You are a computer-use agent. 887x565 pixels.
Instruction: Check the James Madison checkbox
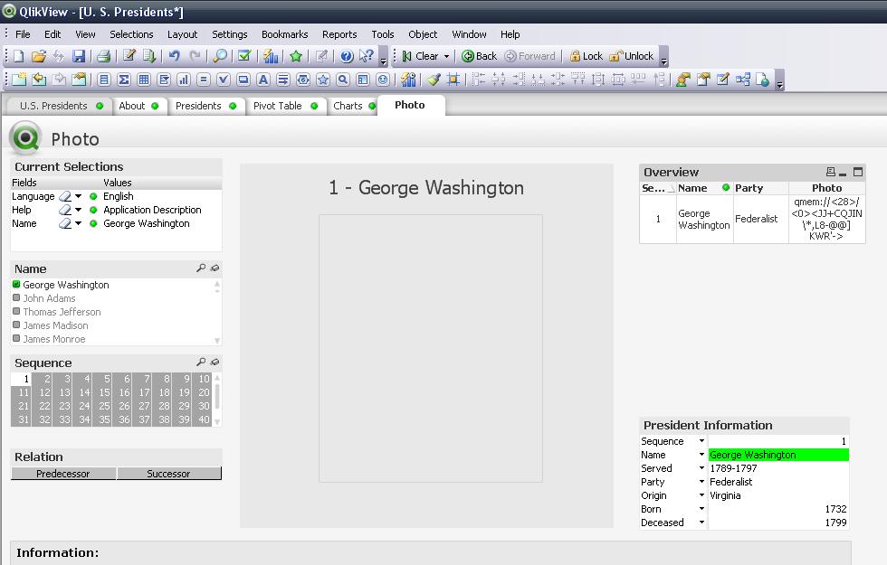pyautogui.click(x=16, y=325)
